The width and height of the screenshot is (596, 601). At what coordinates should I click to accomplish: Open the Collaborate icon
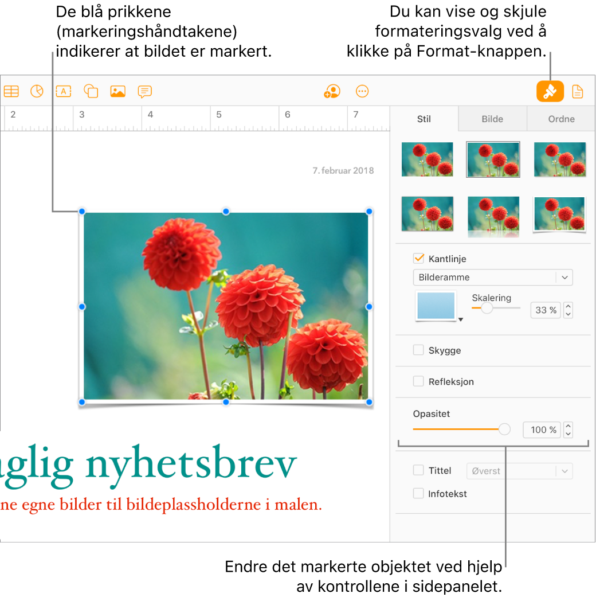pos(332,91)
